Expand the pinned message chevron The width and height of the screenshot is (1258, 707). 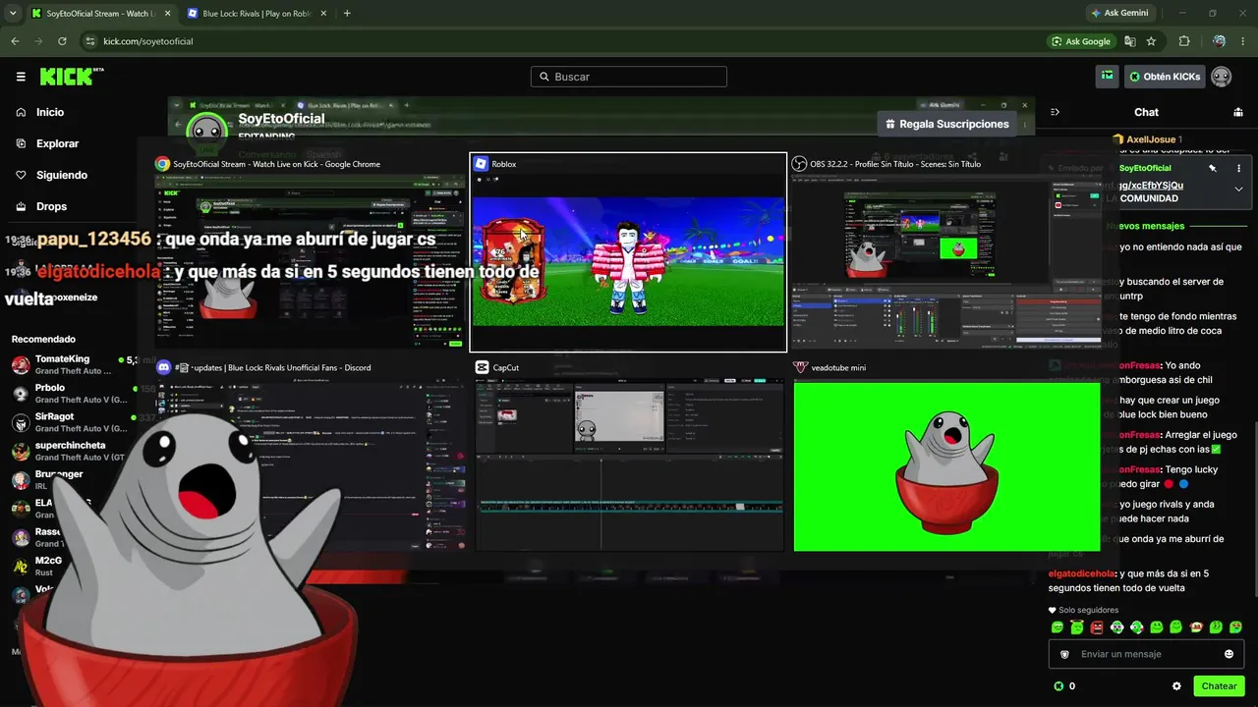1238,189
